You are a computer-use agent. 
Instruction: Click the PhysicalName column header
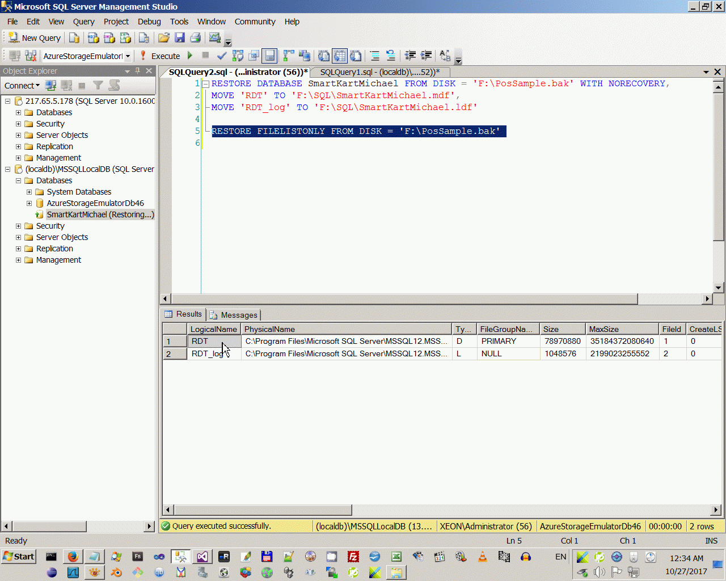[x=347, y=329]
